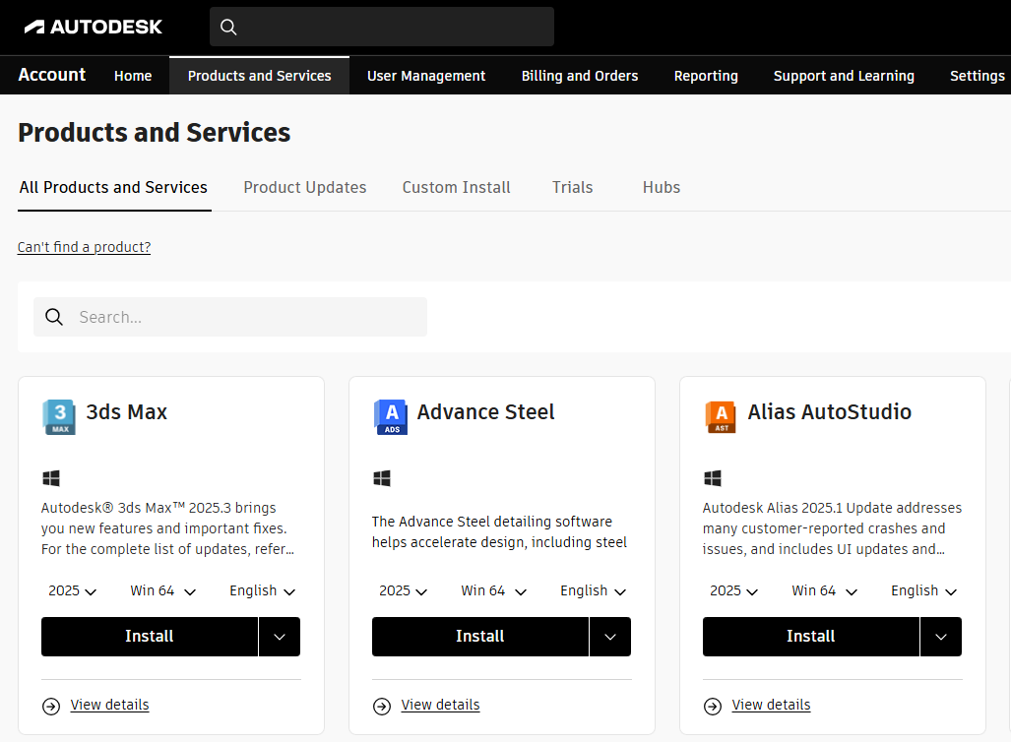This screenshot has width=1011, height=742.
Task: Expand the Install options arrow for Alias AutoStudio
Action: coord(941,637)
